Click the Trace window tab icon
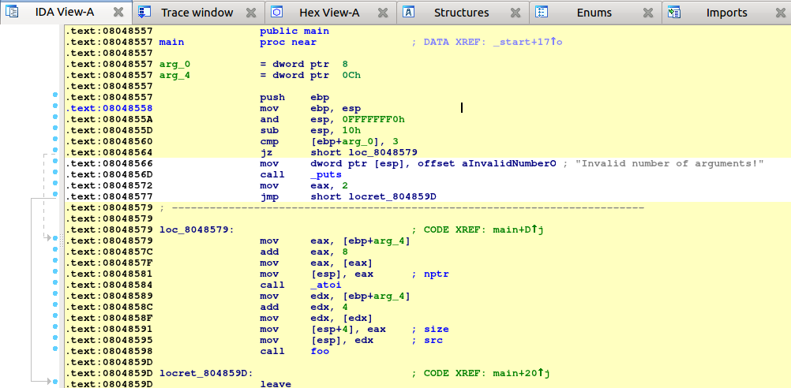This screenshot has width=791, height=388. tap(144, 13)
